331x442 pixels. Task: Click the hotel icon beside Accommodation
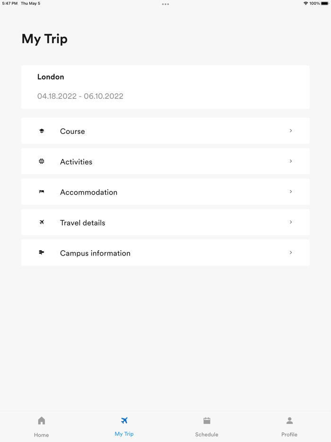42,192
